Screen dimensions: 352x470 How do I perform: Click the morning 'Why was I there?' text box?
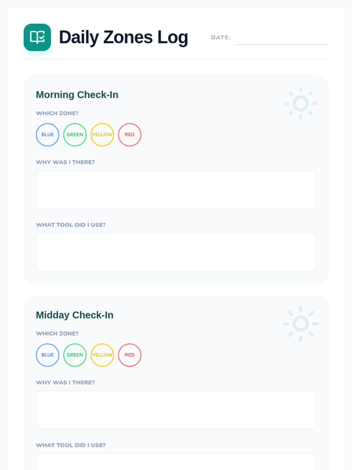coord(176,189)
